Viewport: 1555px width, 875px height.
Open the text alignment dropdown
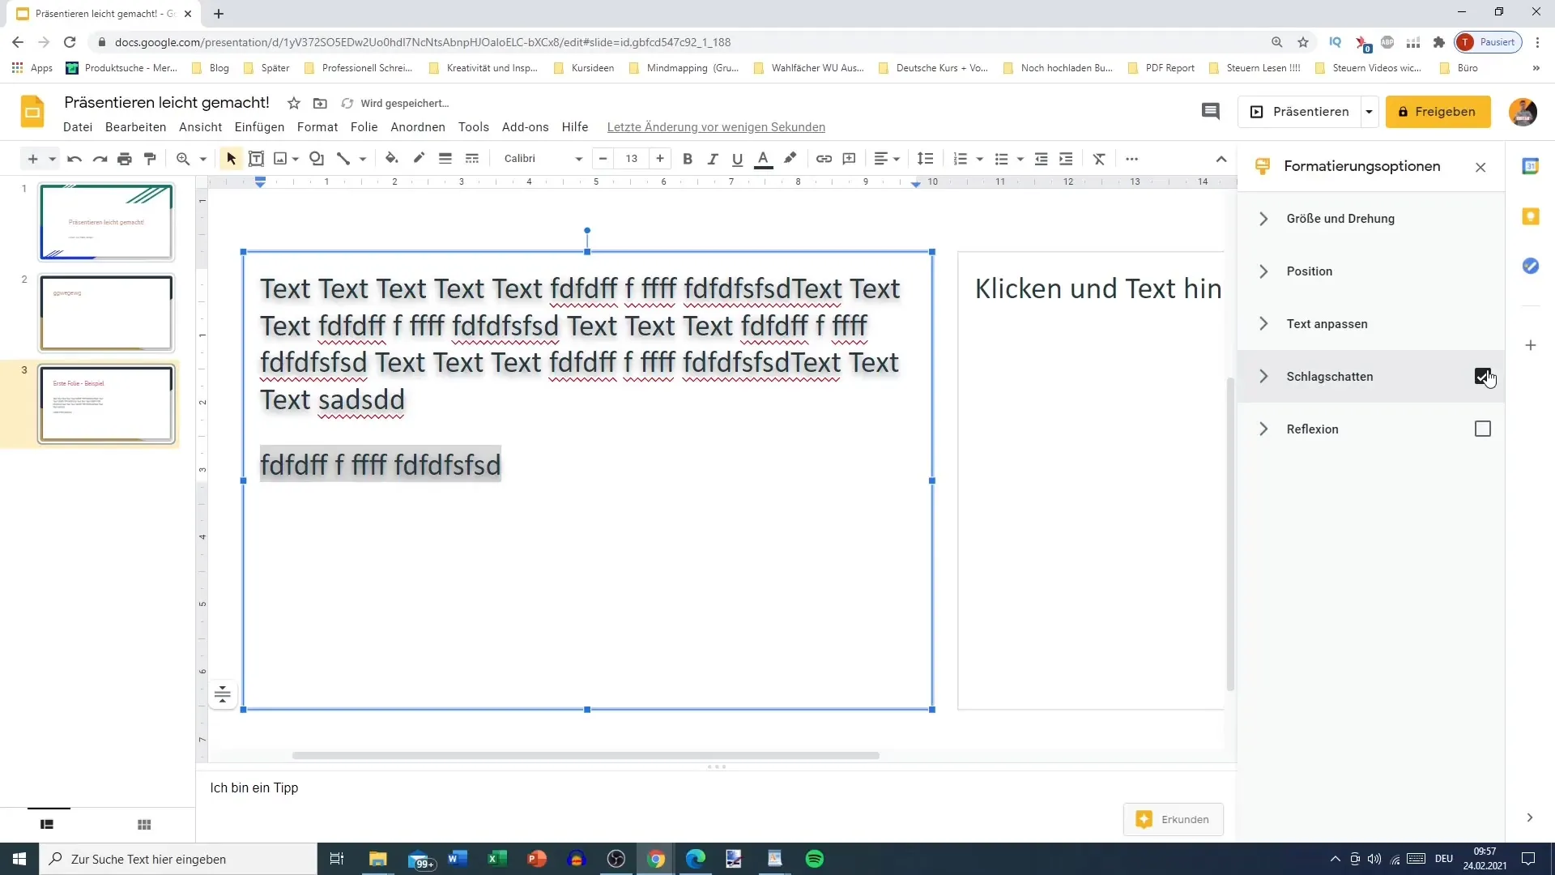[887, 159]
